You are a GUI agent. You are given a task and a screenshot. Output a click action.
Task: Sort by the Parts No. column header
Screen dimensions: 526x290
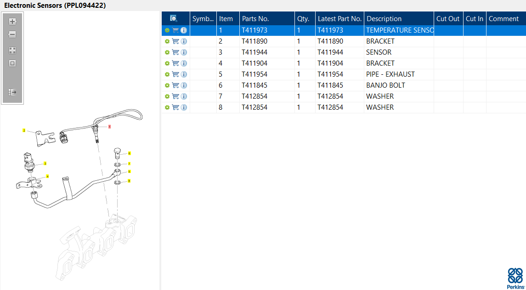(x=267, y=19)
